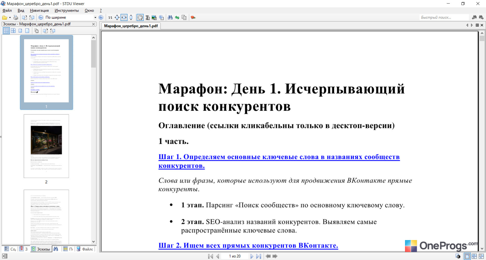
Task: Open link 'Шаг 2. Ищем всех прямых конкурентов'
Action: pyautogui.click(x=248, y=245)
